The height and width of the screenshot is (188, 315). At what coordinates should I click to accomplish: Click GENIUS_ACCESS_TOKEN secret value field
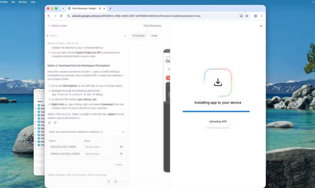(x=100, y=154)
